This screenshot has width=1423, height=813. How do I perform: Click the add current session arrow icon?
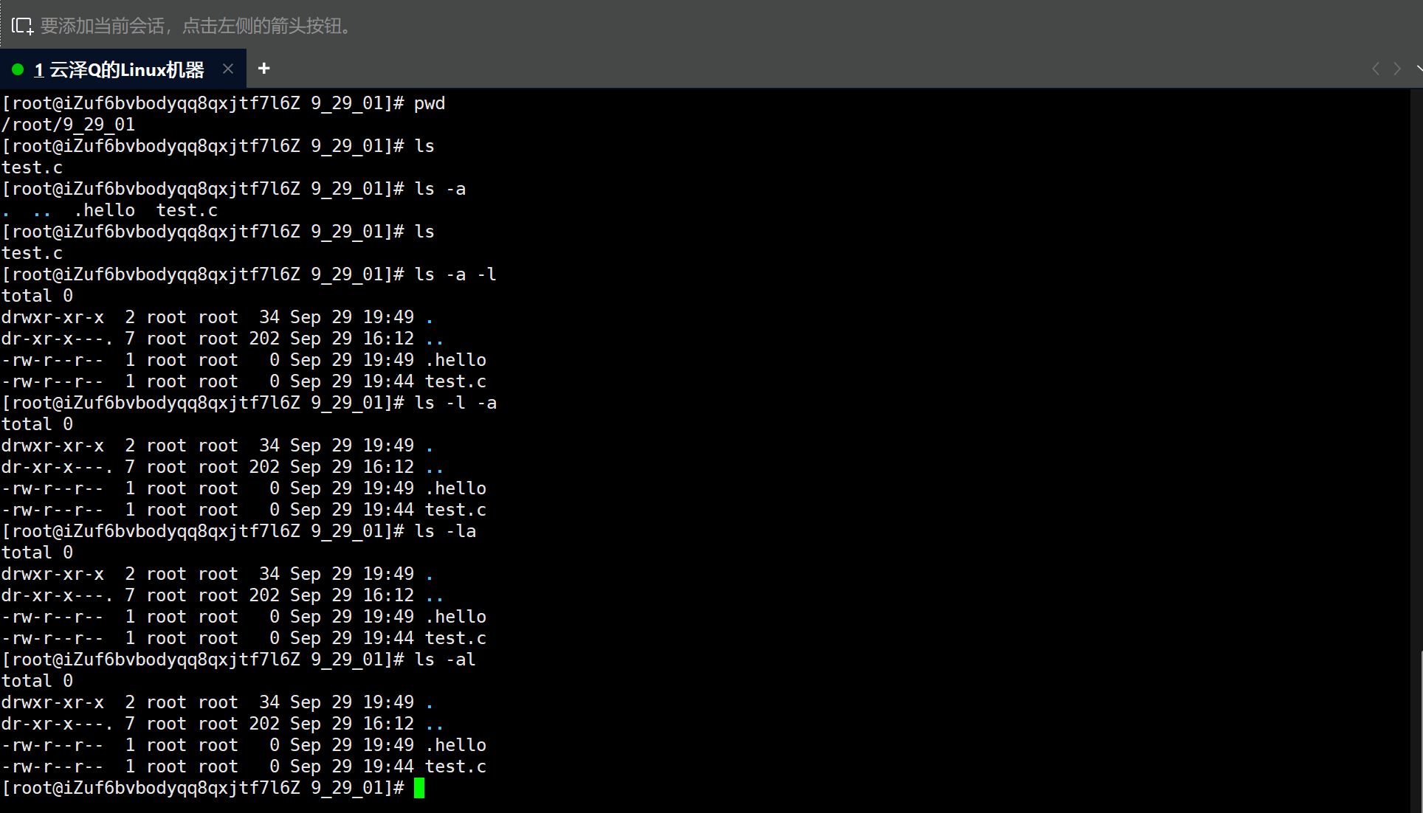[x=22, y=27]
